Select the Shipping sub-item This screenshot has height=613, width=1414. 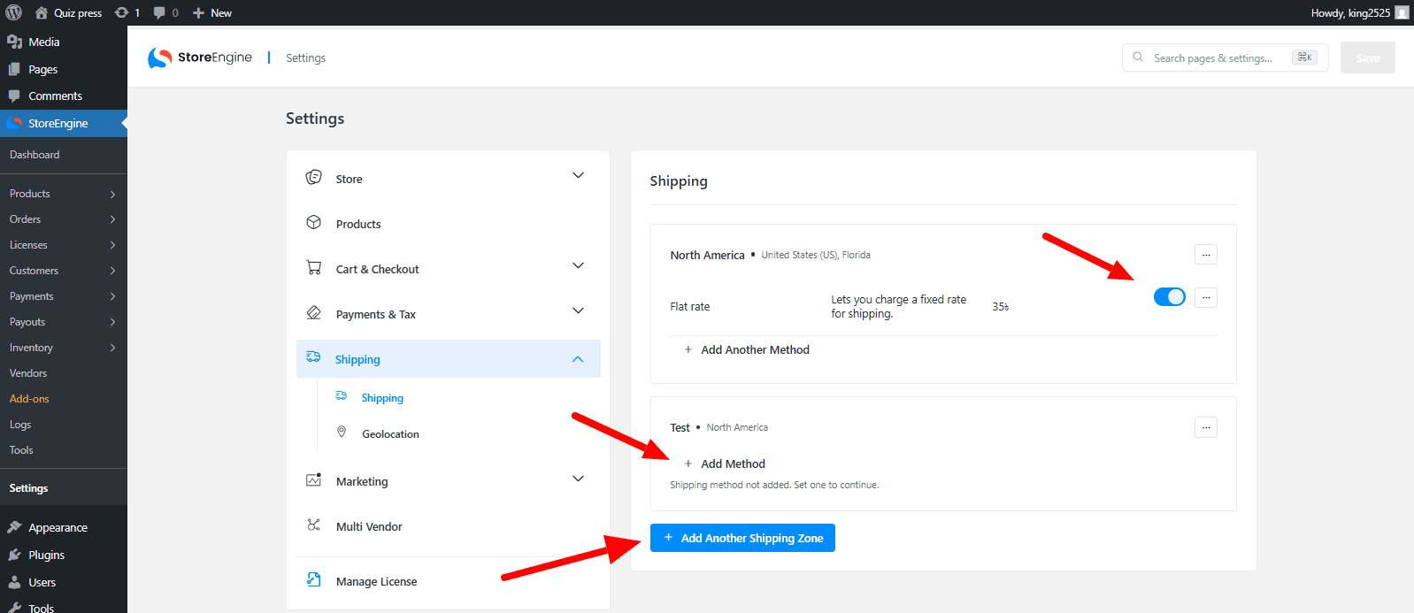click(x=382, y=398)
